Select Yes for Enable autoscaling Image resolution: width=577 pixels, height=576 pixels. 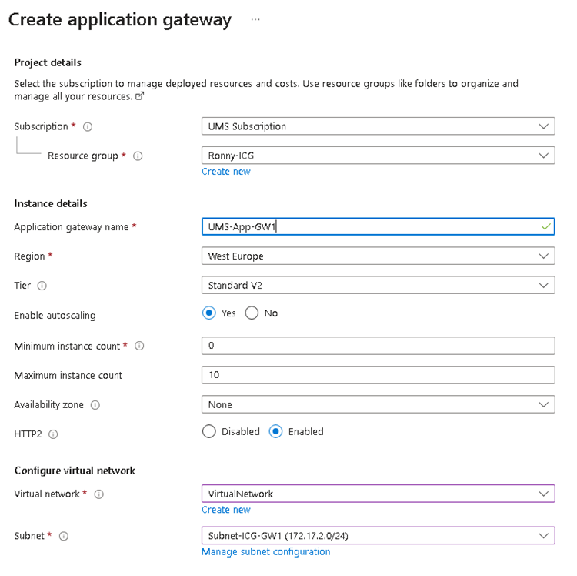click(208, 313)
